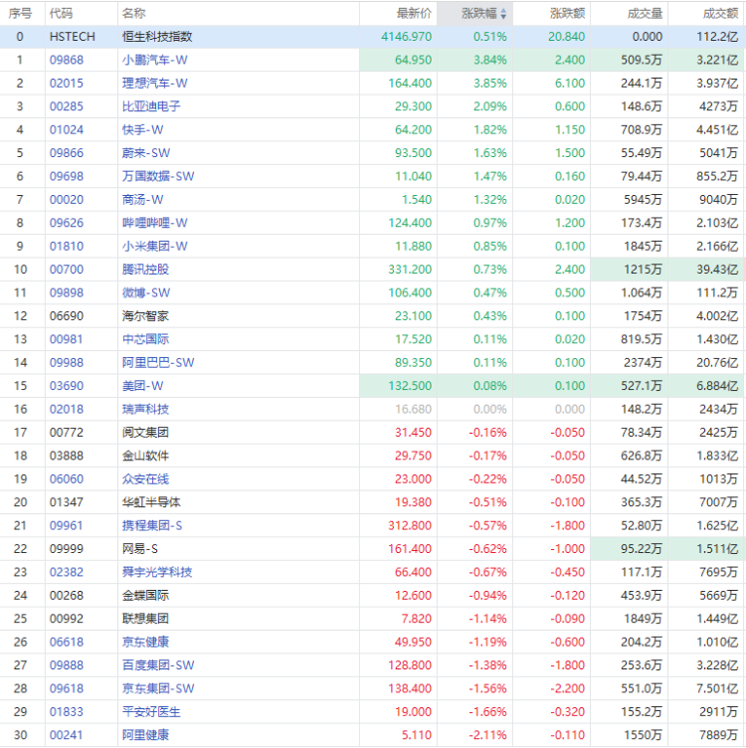The height and width of the screenshot is (748, 746).
Task: Sort by 最新价 column header
Action: click(414, 14)
